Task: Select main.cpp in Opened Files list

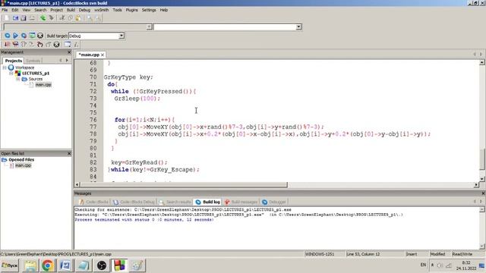Action: 24,165
